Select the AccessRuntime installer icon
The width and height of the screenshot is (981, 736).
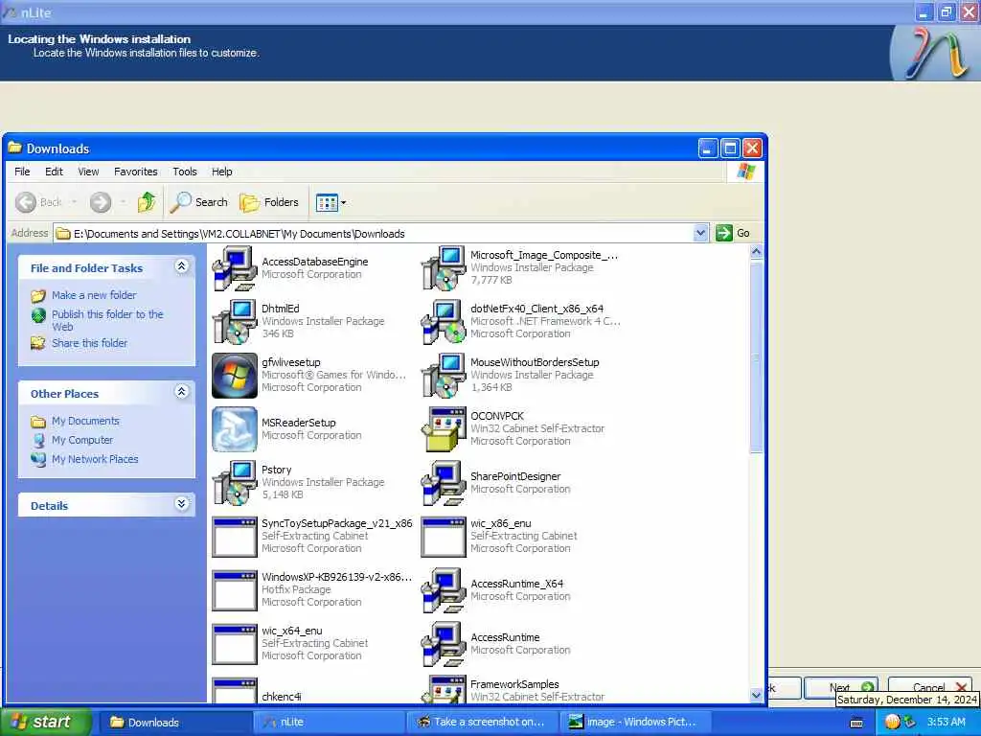pyautogui.click(x=443, y=644)
